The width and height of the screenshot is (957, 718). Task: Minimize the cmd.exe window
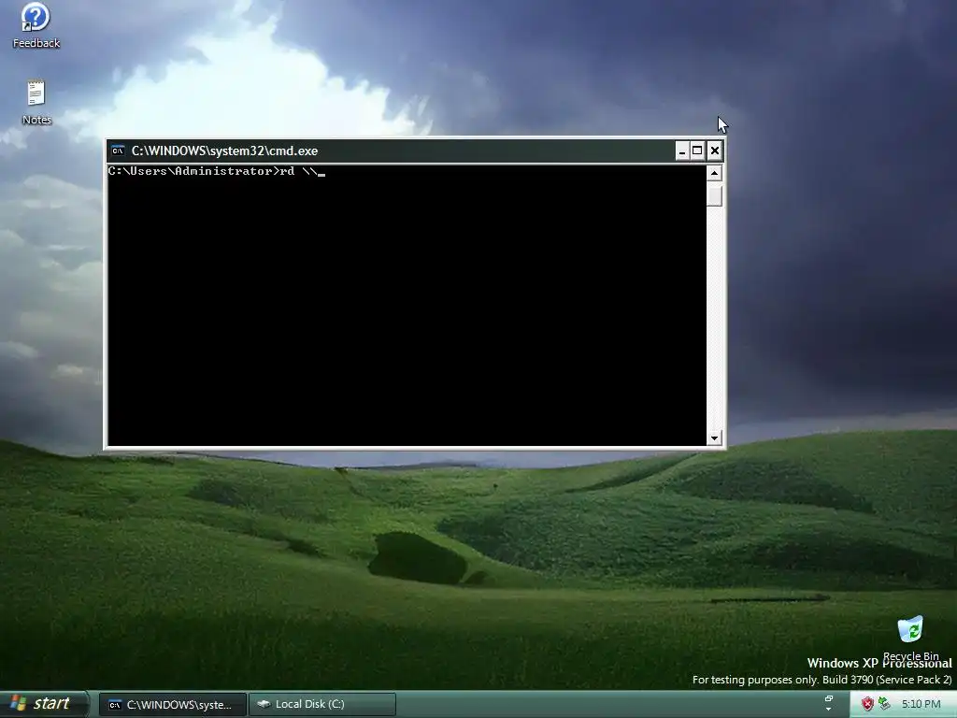(x=682, y=151)
